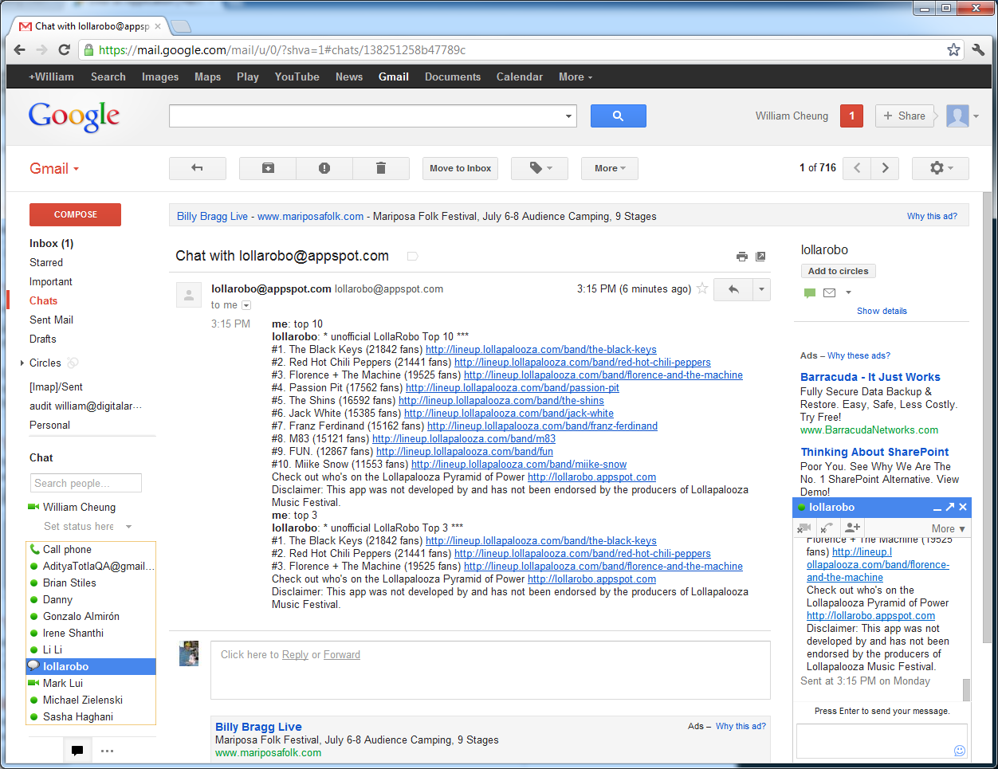Click Move to Inbox button
The height and width of the screenshot is (769, 998).
tap(460, 168)
